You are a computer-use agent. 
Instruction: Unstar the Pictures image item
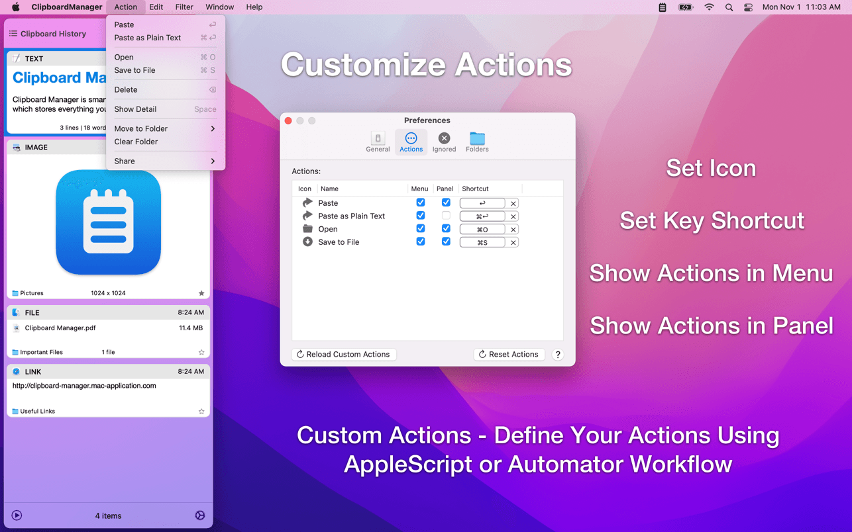(201, 293)
